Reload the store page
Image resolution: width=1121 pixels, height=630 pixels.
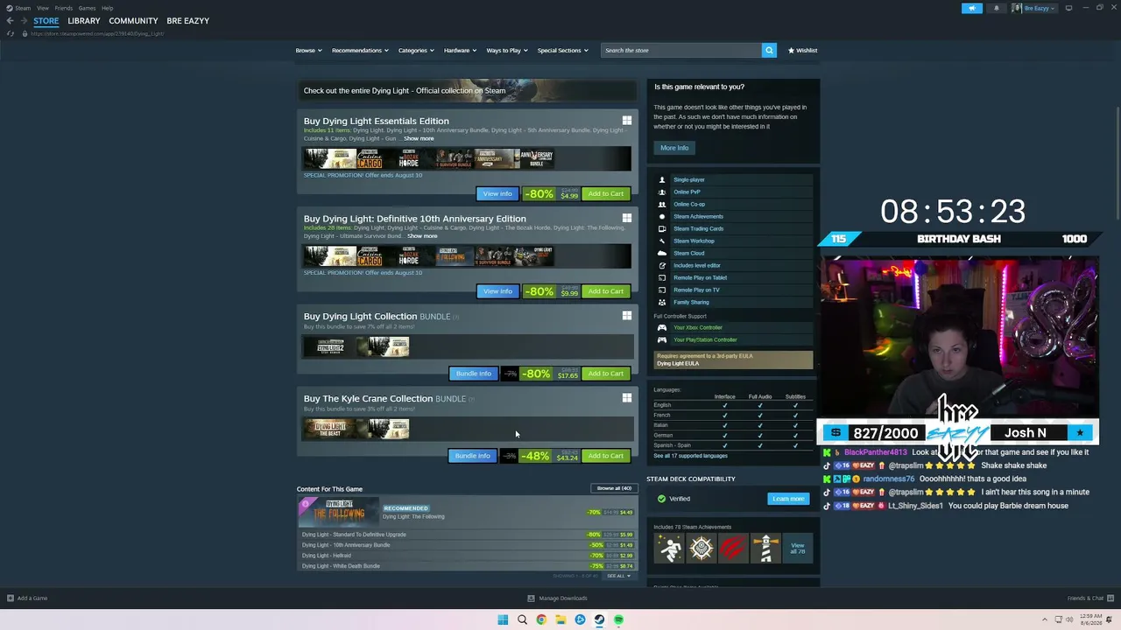pos(11,33)
